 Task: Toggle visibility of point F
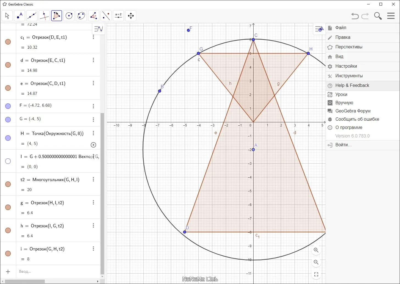(8, 106)
